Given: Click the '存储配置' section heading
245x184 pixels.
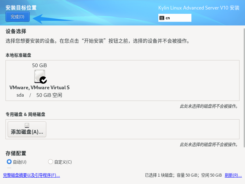Looking at the screenshot, I should point(16,153).
